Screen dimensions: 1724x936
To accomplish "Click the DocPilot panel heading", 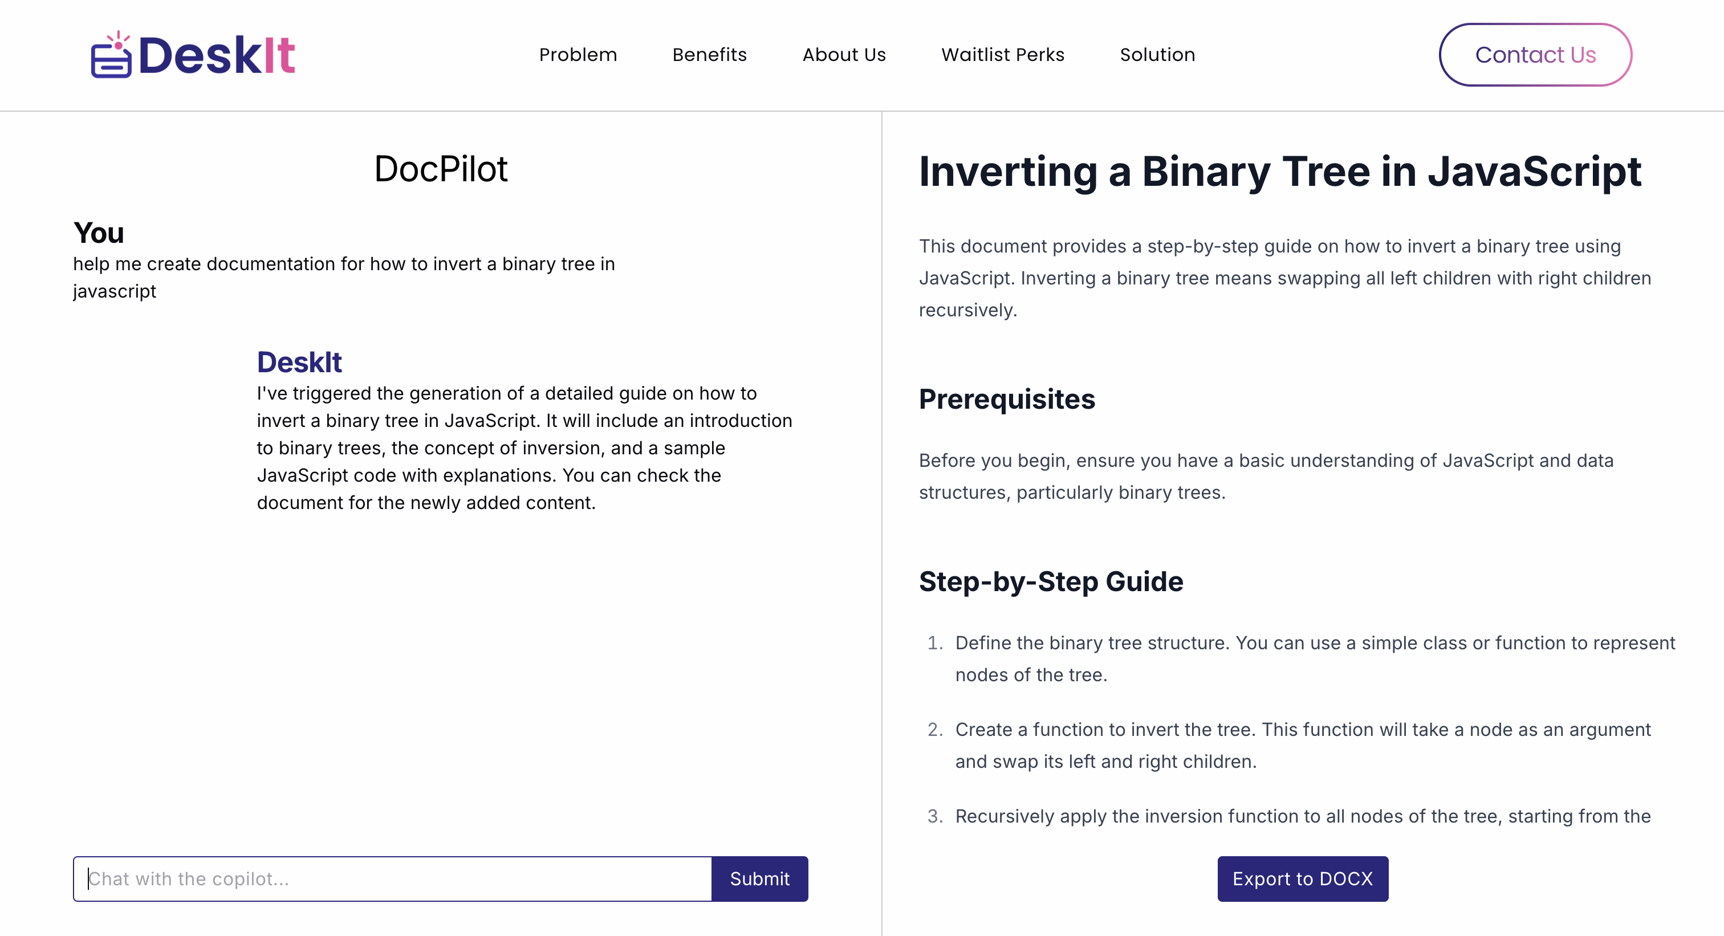I will pos(440,169).
